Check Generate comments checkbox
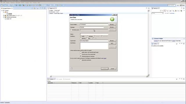The image size is (186, 104). [x=81, y=60]
